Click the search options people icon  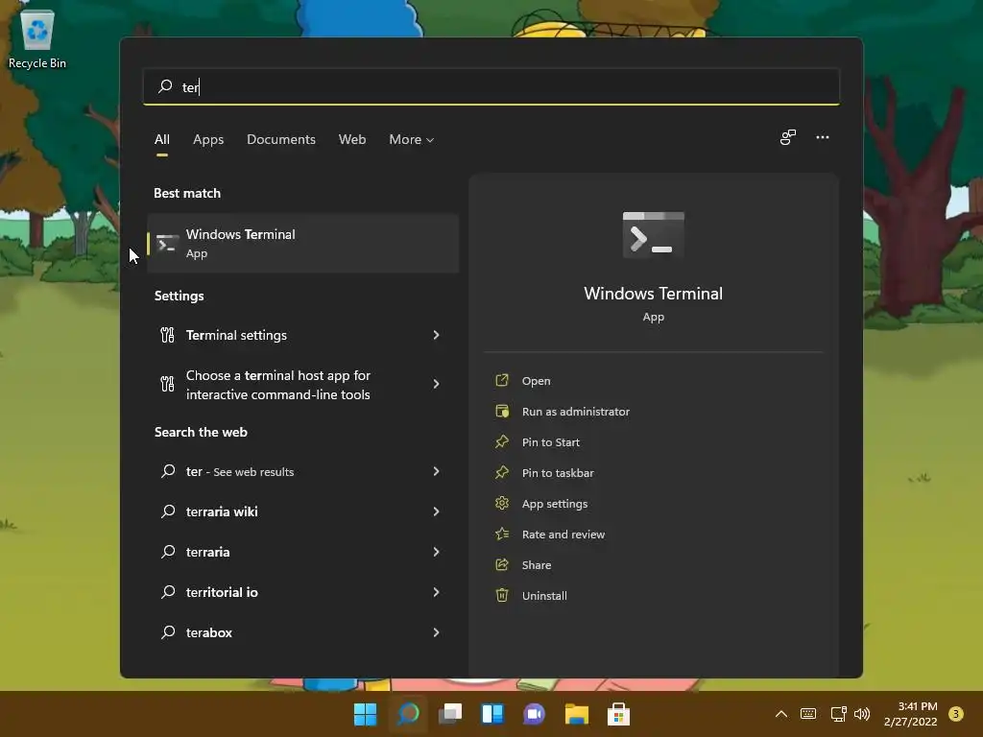point(787,137)
